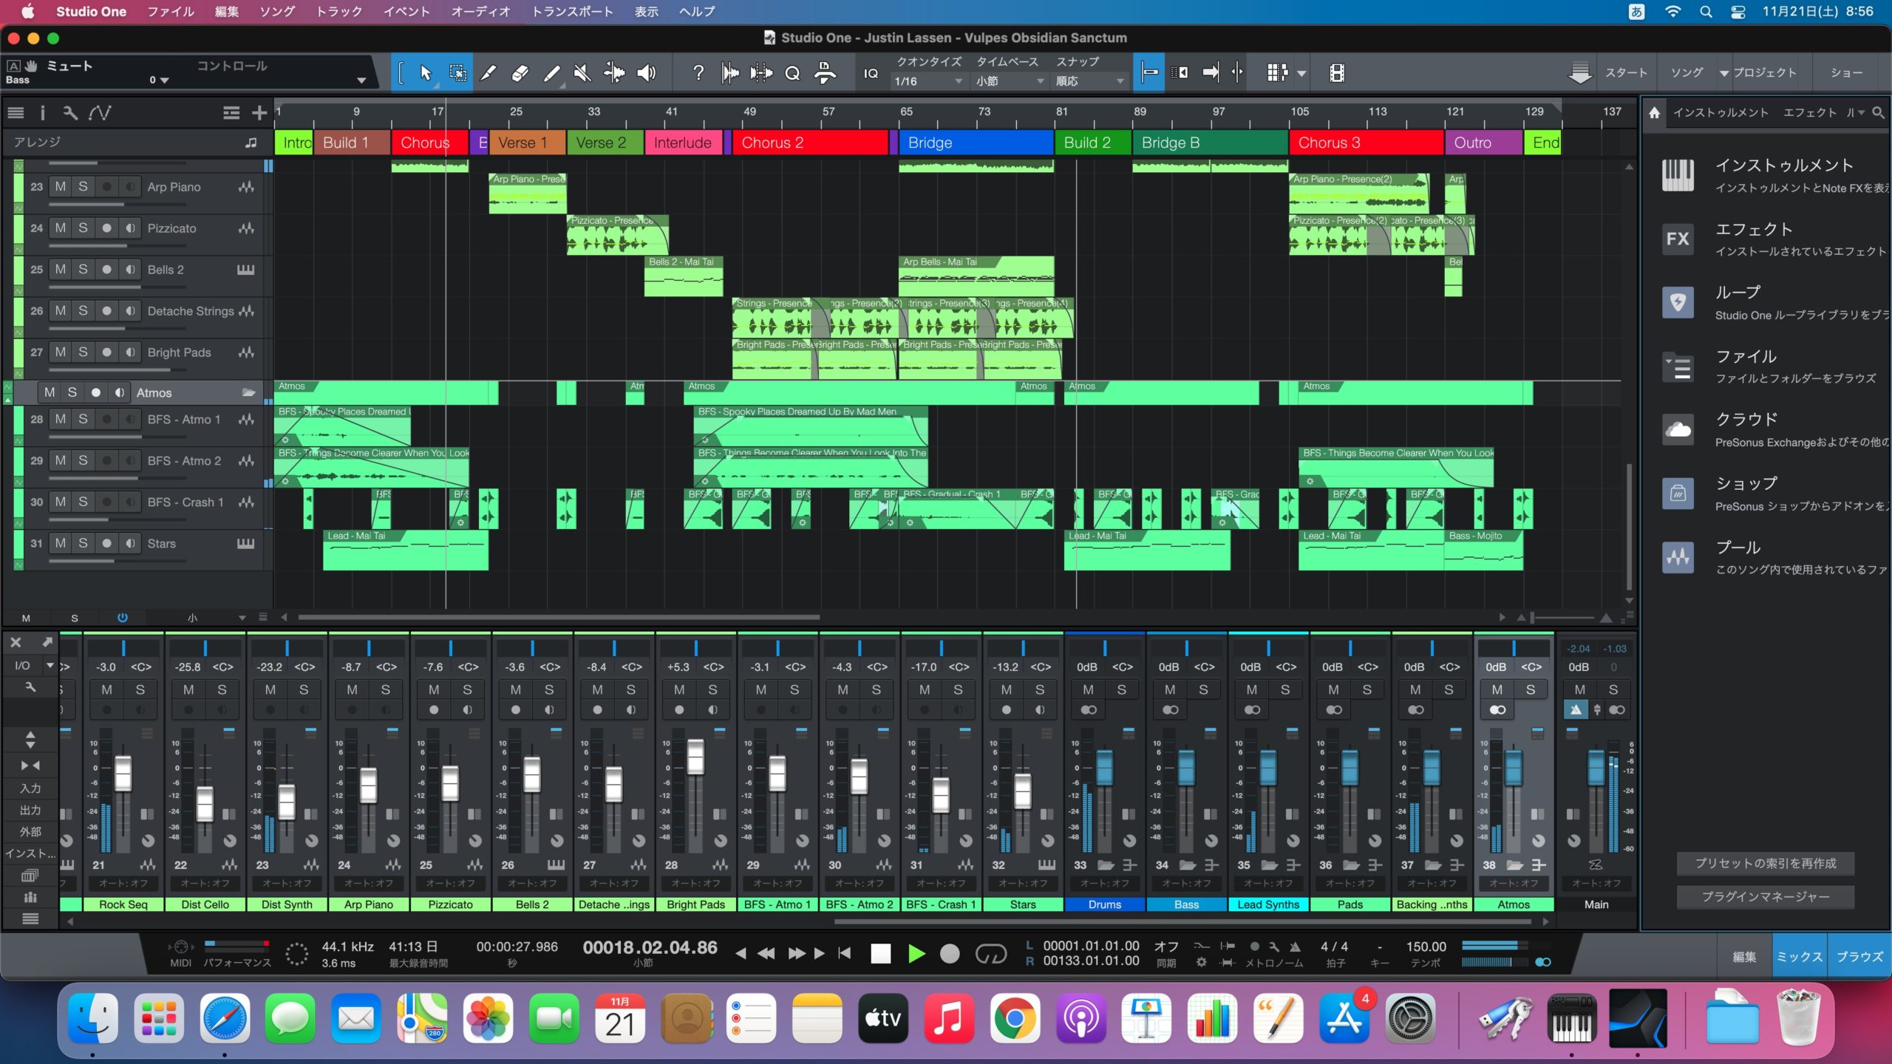Click the question mark help icon
Screen dimensions: 1892x1064
pos(698,72)
